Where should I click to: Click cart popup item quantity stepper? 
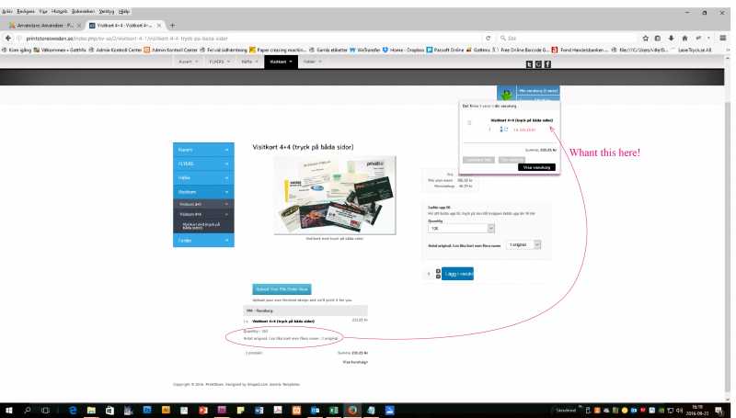(501, 130)
